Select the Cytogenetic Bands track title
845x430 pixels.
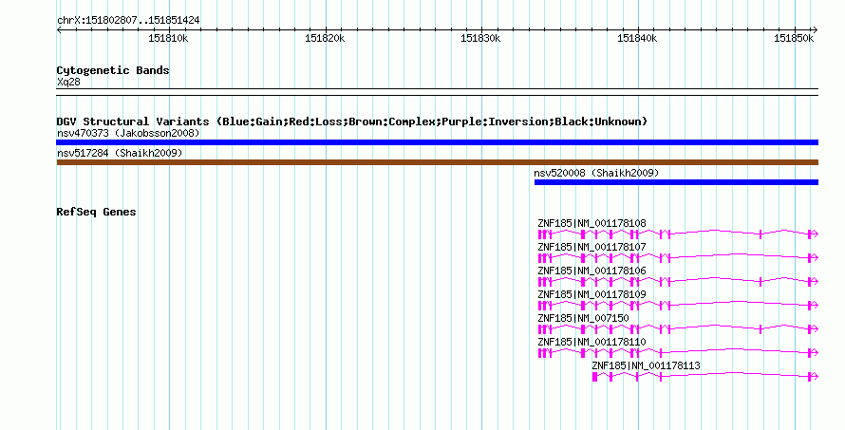(x=113, y=70)
